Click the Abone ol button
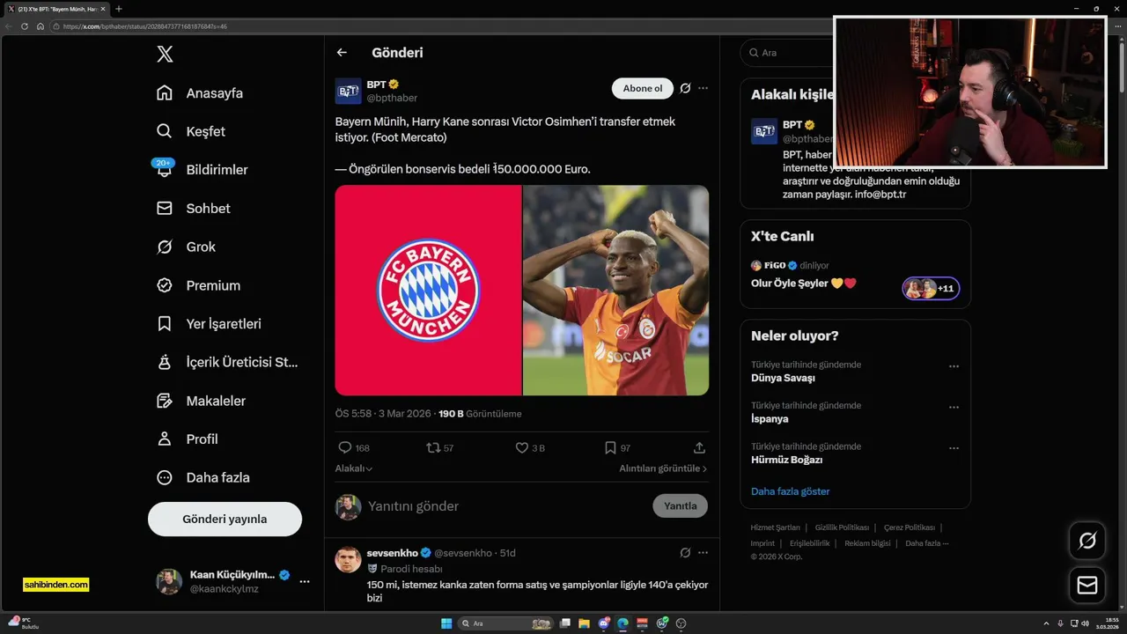The height and width of the screenshot is (634, 1127). 643,89
